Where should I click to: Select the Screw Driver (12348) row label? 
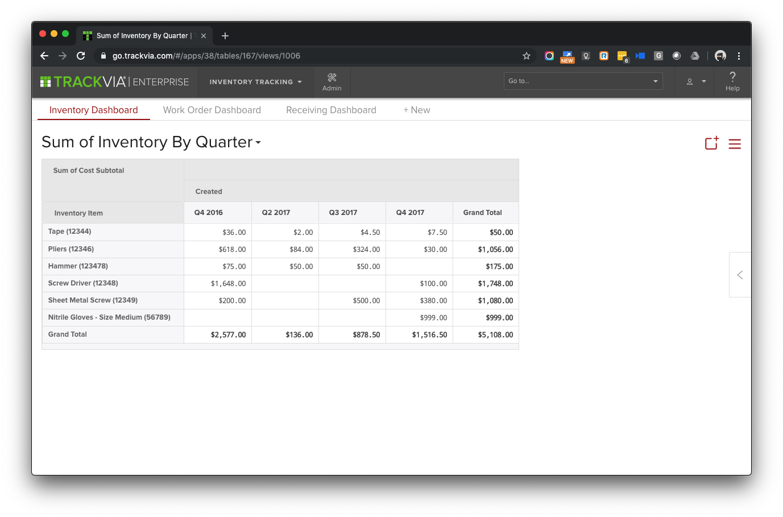click(x=83, y=283)
